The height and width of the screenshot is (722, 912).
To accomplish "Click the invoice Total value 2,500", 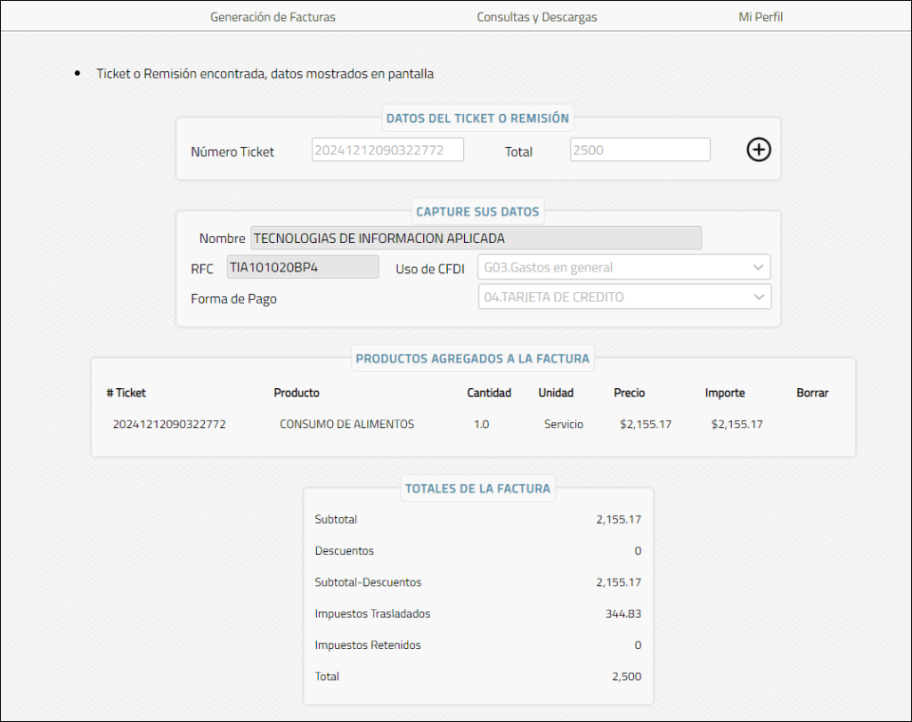I will click(626, 677).
